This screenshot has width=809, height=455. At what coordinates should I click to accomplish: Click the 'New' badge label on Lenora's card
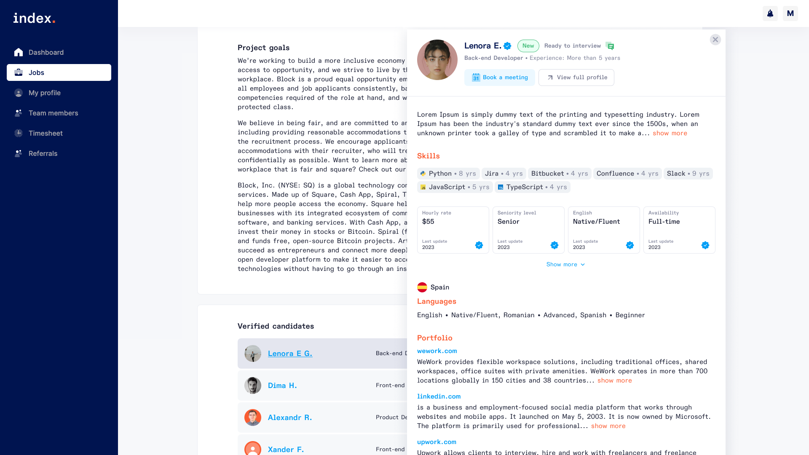527,45
